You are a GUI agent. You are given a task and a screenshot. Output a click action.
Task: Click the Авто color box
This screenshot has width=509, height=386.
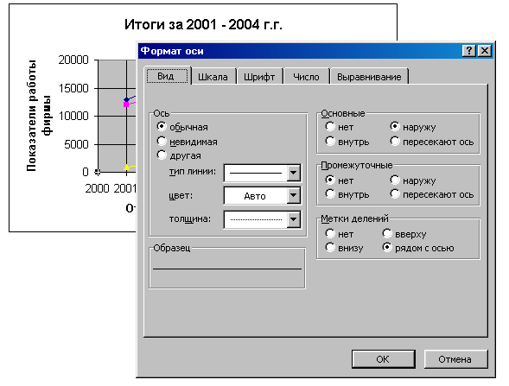(x=256, y=196)
